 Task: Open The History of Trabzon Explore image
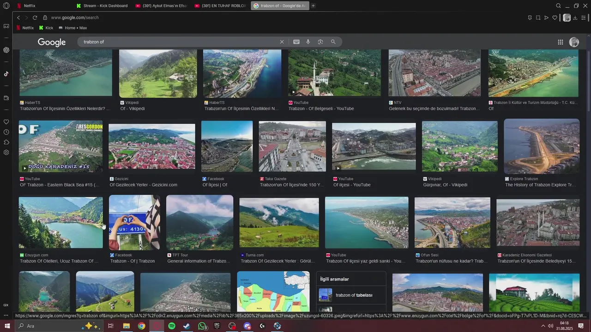tap(542, 146)
